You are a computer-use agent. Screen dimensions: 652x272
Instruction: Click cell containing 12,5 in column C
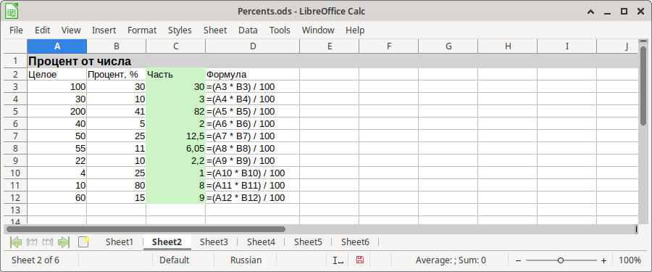[176, 136]
